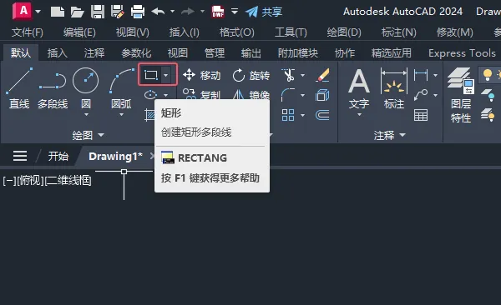Open the 标注(N) menu
The height and width of the screenshot is (305, 501).
(399, 32)
